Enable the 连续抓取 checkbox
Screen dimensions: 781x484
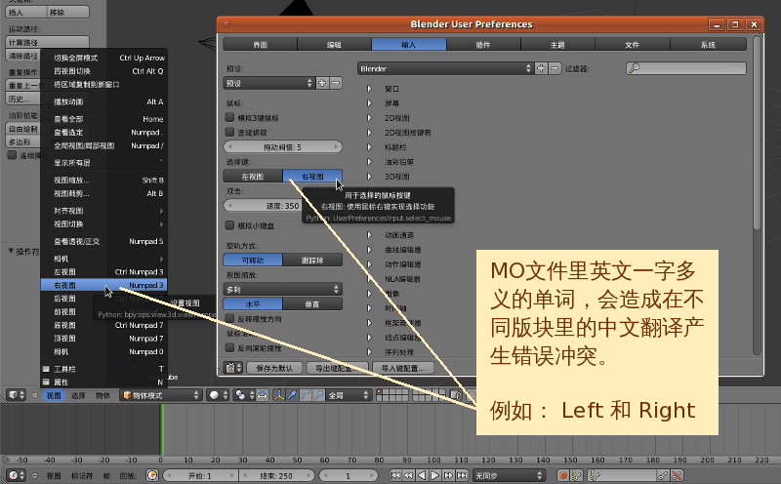[229, 132]
